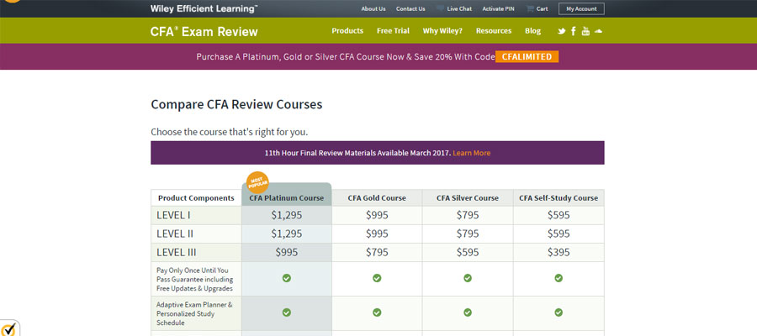Click Gold checkmark for Adaptive Exam Planner
Viewport: 757px width, 336px height.
point(377,312)
